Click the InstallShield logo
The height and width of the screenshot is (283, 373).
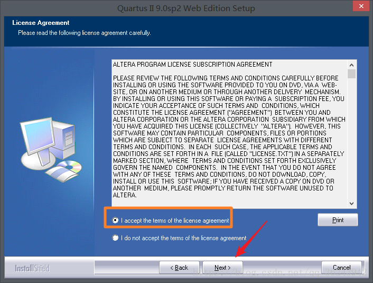[32, 268]
